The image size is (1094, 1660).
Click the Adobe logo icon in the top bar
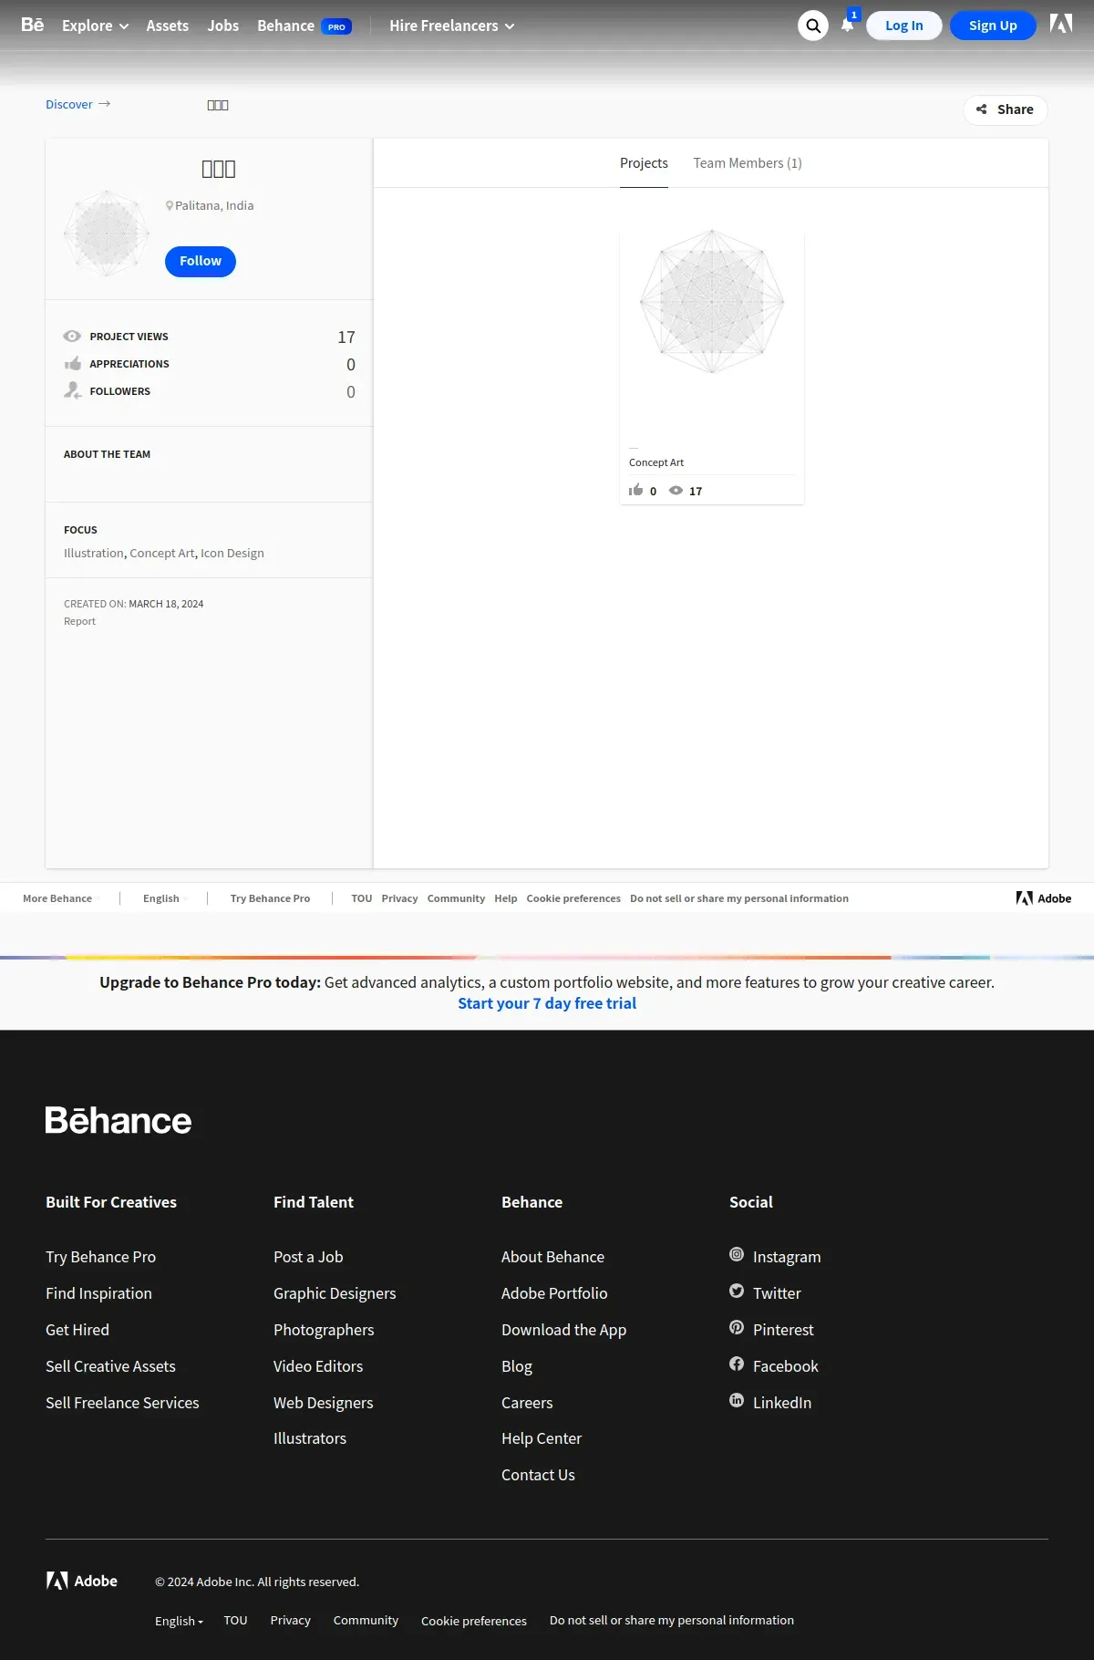(x=1061, y=24)
